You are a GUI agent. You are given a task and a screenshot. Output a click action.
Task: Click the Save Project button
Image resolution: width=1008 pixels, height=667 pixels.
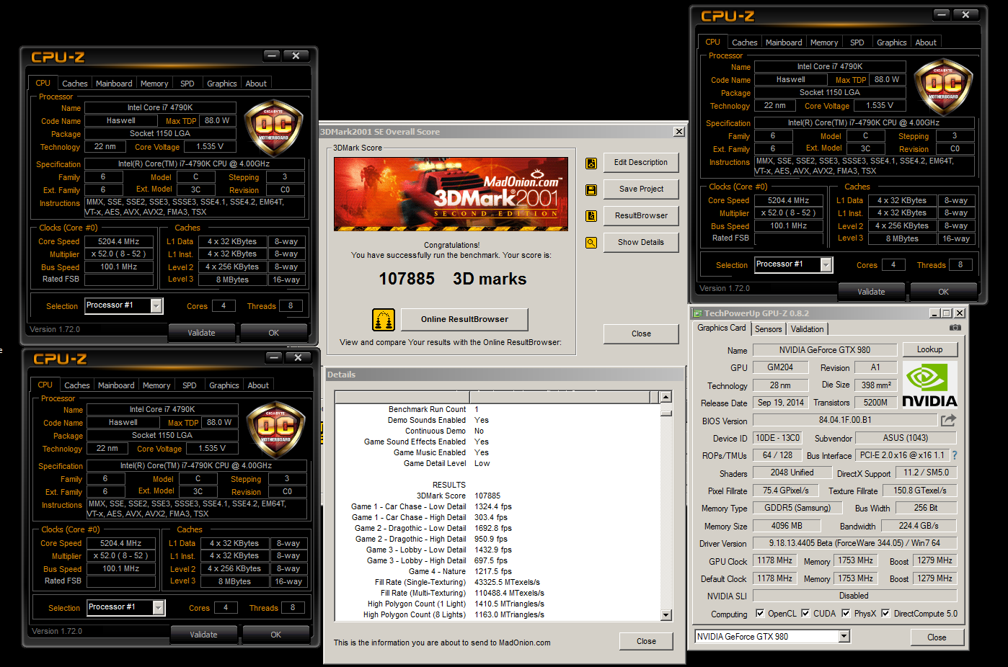tap(641, 189)
